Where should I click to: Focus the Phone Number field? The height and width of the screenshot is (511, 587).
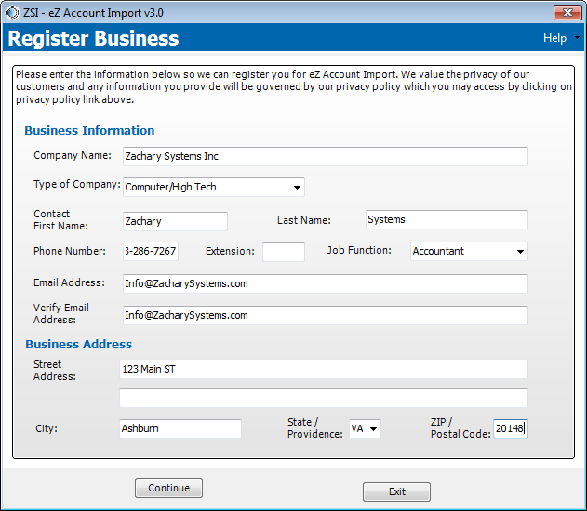pos(150,252)
